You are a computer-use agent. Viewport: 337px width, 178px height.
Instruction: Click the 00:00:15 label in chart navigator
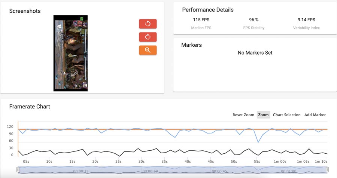pyautogui.click(x=81, y=171)
